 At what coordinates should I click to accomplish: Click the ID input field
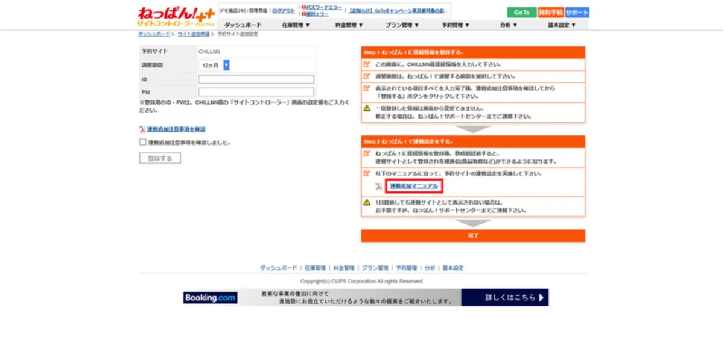256,79
